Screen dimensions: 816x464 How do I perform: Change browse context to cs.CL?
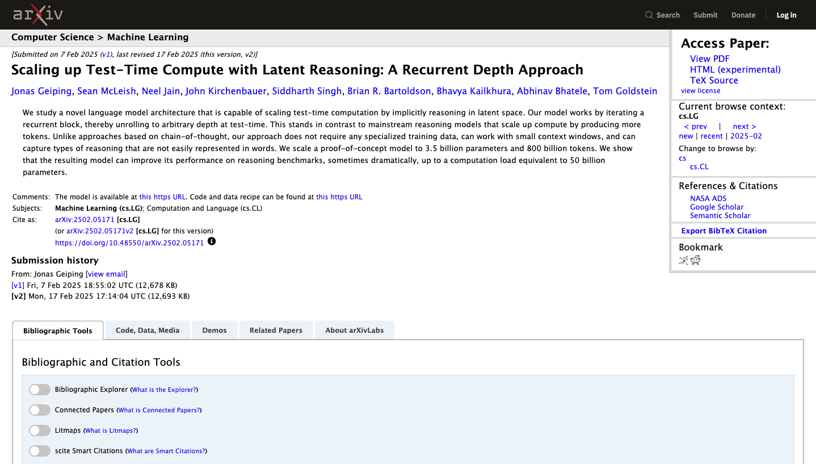click(699, 167)
